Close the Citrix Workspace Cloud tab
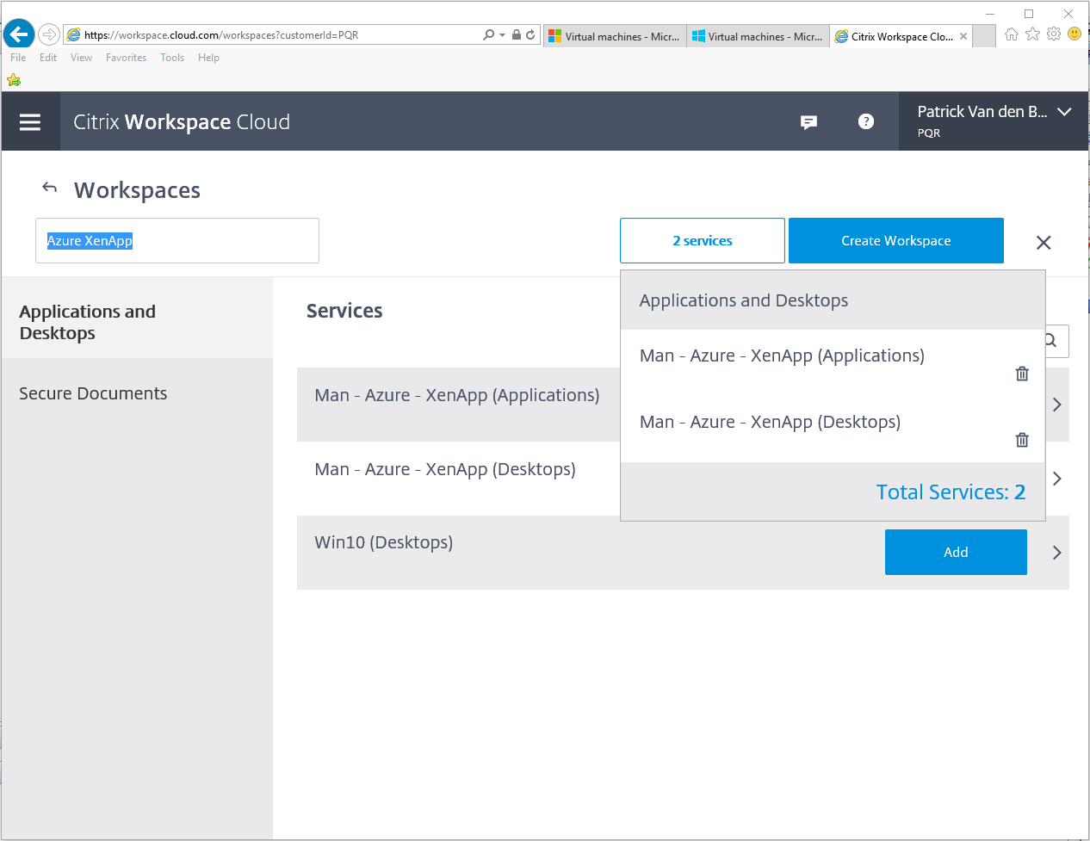This screenshot has width=1090, height=841. (x=963, y=36)
